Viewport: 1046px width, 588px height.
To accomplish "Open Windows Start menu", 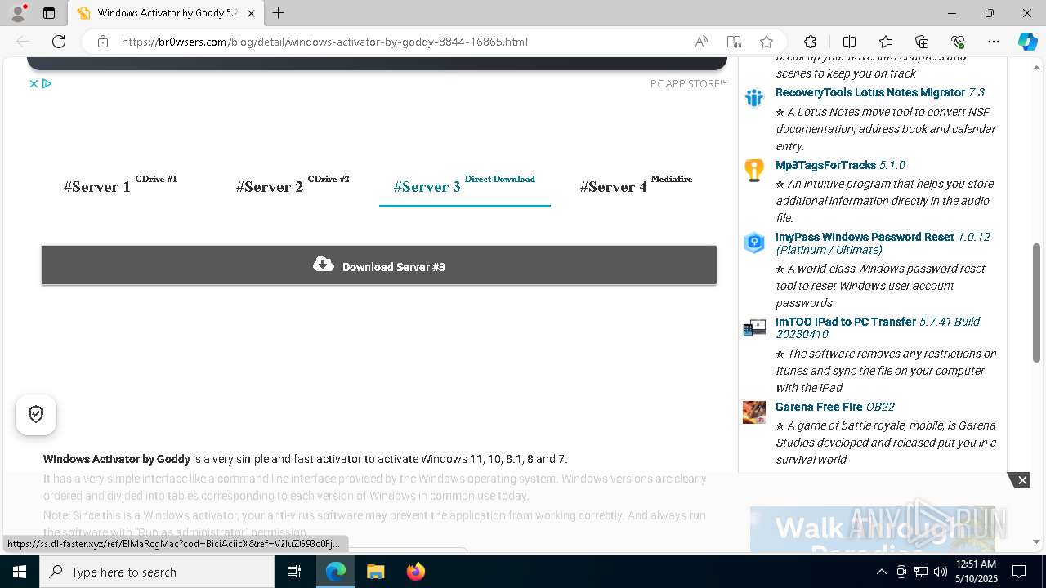I will tap(20, 572).
